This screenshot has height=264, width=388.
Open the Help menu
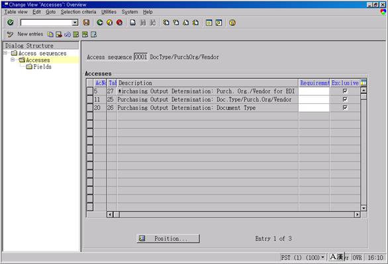tap(148, 12)
